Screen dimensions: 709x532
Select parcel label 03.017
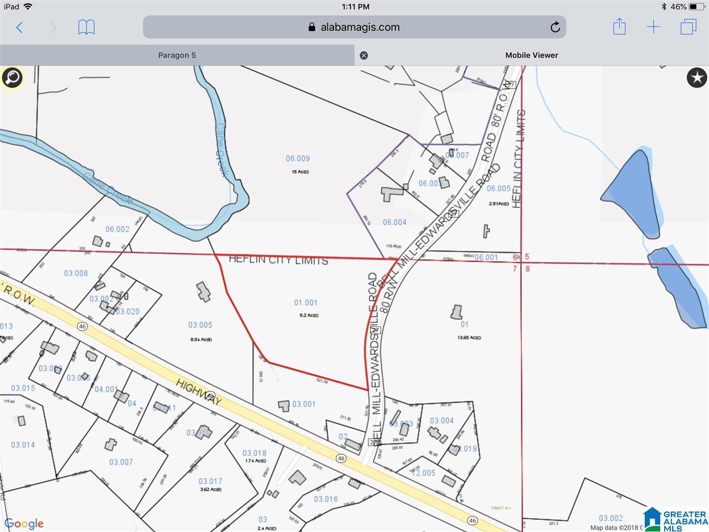[x=210, y=481]
